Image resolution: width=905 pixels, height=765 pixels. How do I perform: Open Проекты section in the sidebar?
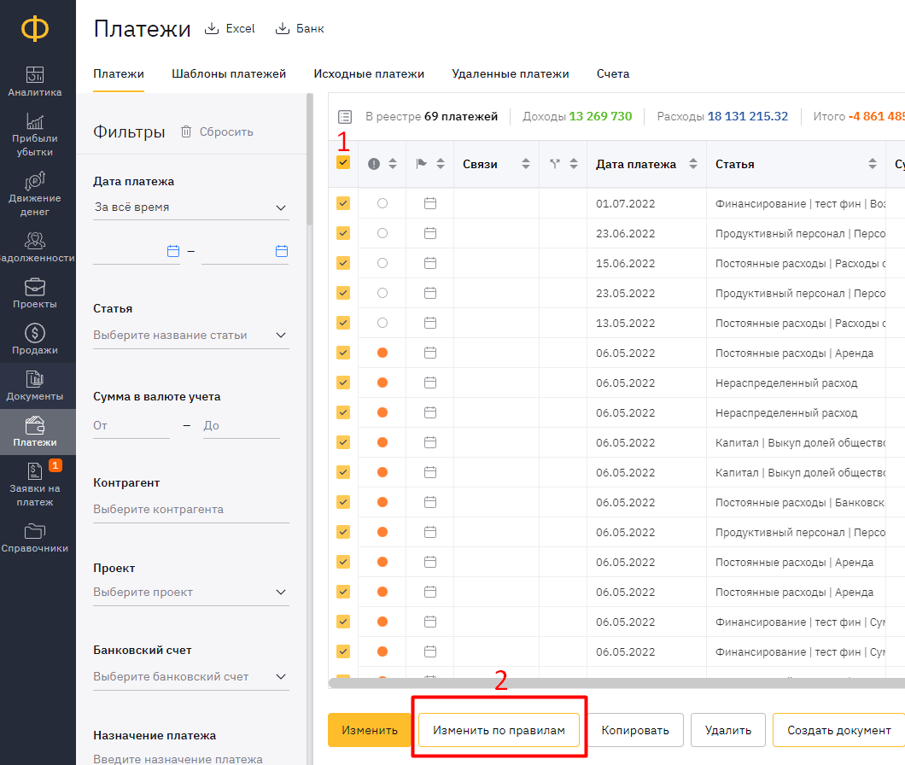pos(35,294)
